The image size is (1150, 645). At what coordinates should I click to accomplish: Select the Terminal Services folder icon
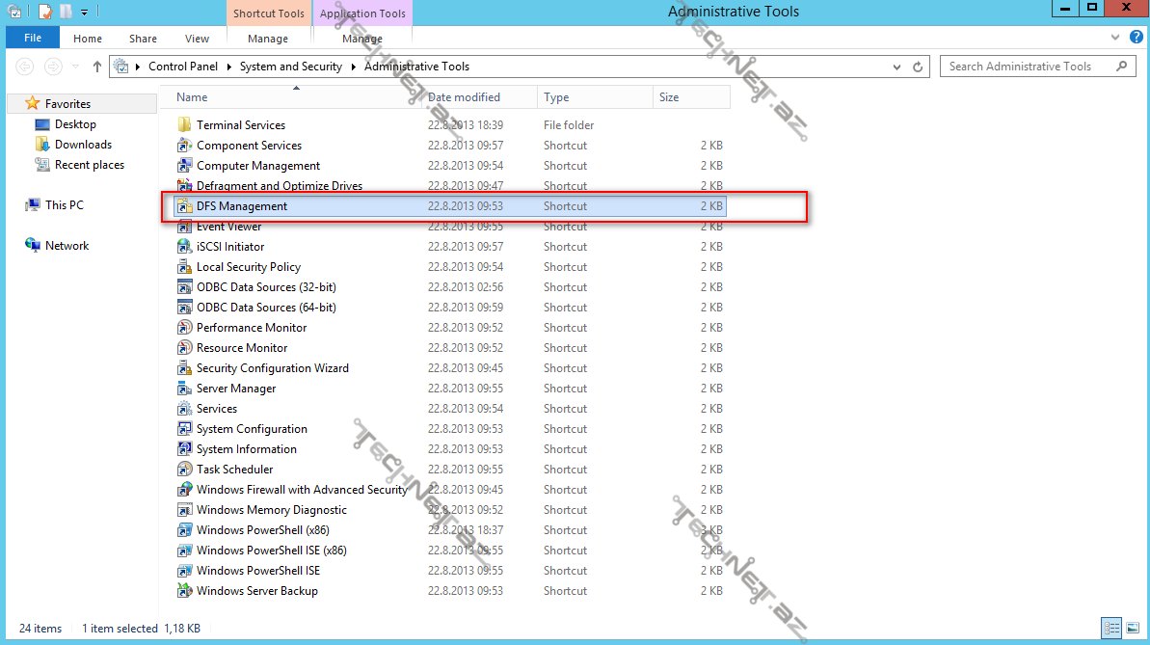tap(185, 125)
